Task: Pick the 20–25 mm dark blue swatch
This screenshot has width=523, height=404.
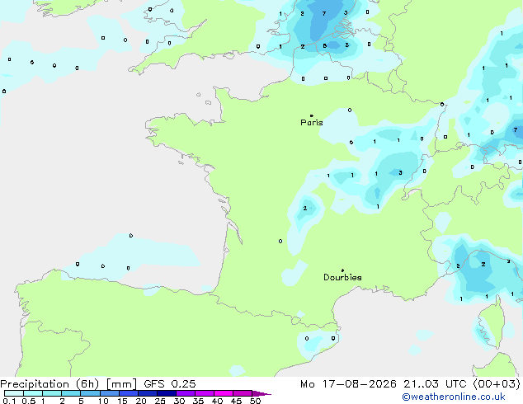Action: (x=148, y=393)
